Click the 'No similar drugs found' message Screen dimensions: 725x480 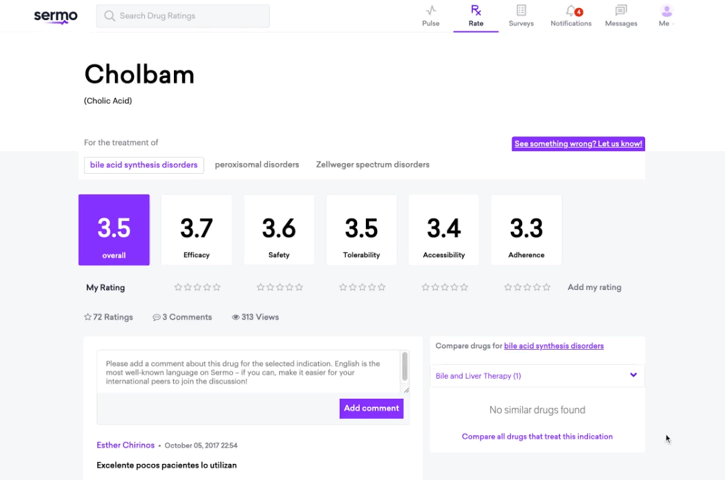click(537, 410)
